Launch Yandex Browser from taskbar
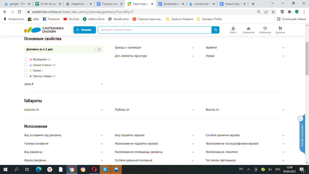The height and width of the screenshot is (174, 309). (x=50, y=169)
